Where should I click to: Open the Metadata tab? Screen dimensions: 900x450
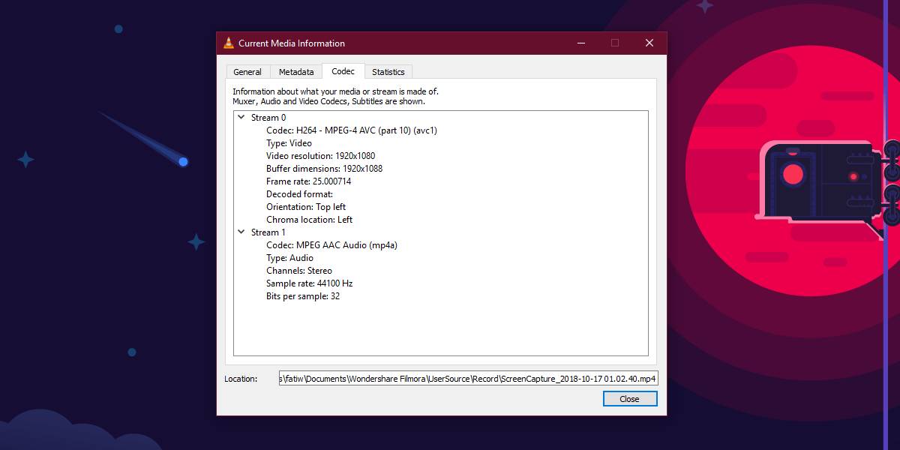(296, 72)
